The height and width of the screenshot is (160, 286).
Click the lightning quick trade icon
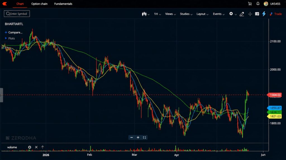click(x=264, y=14)
